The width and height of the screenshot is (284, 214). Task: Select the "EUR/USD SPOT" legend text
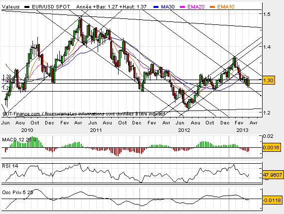click(x=51, y=7)
